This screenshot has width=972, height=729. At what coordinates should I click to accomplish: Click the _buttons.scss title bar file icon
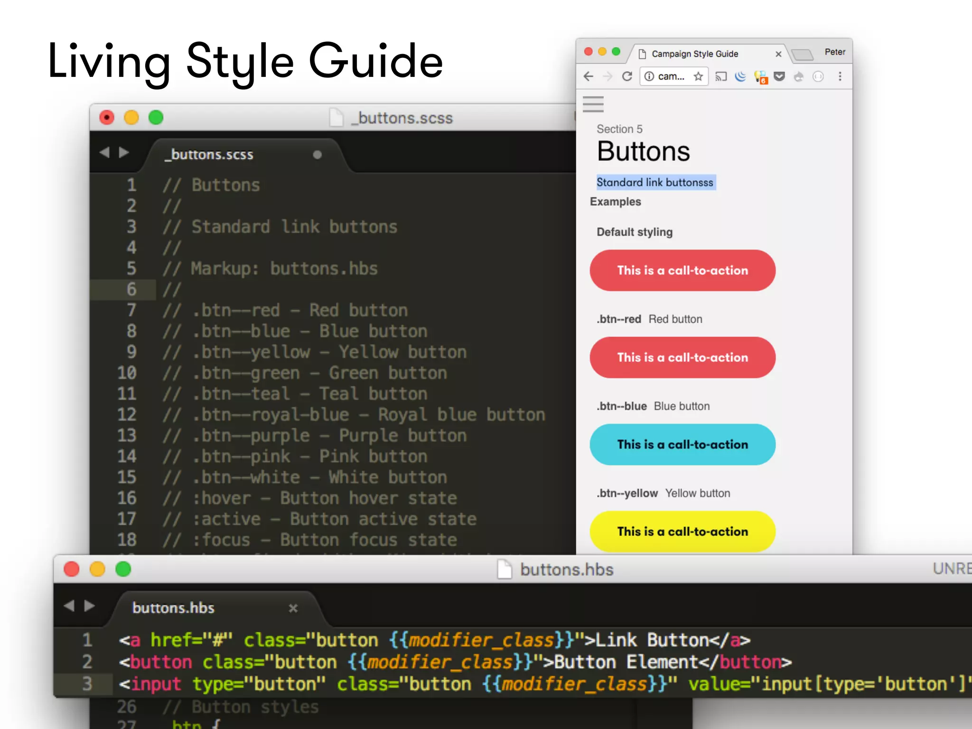(x=336, y=118)
